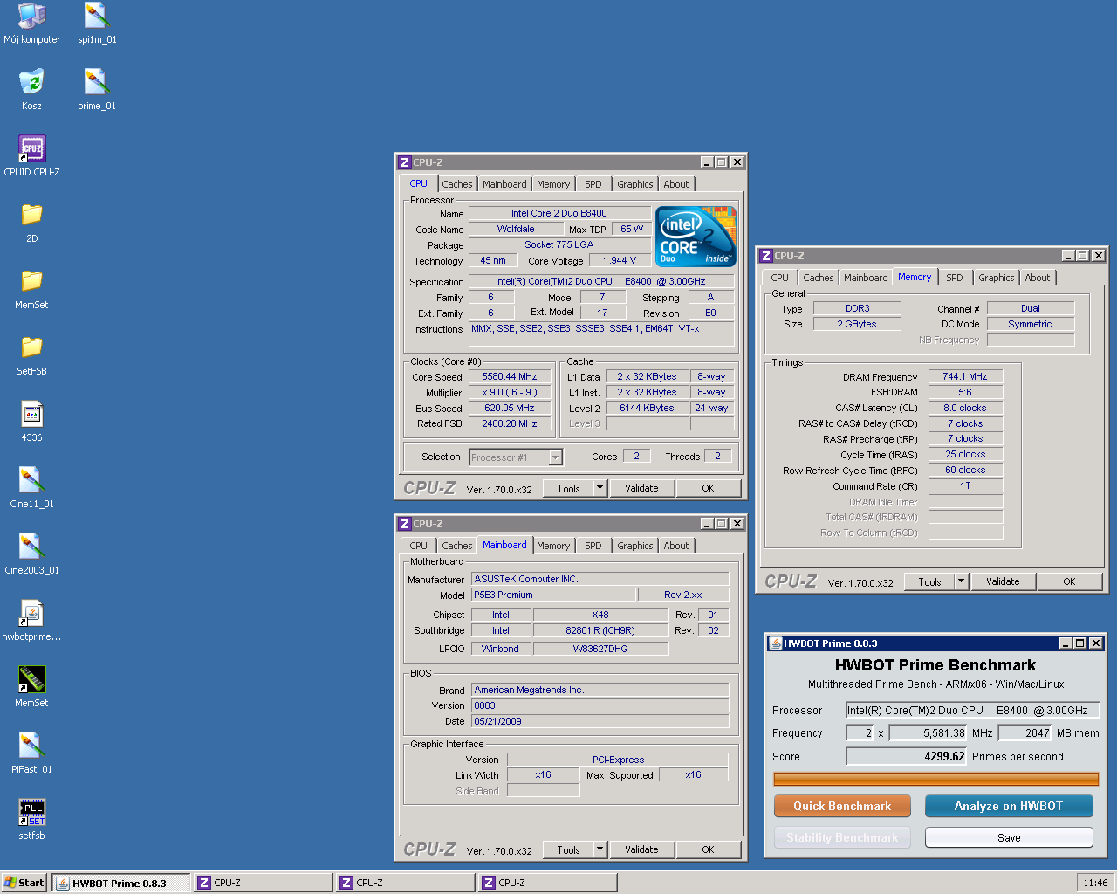1117x894 pixels.
Task: Click the Score field showing 4299.62
Action: tap(907, 756)
